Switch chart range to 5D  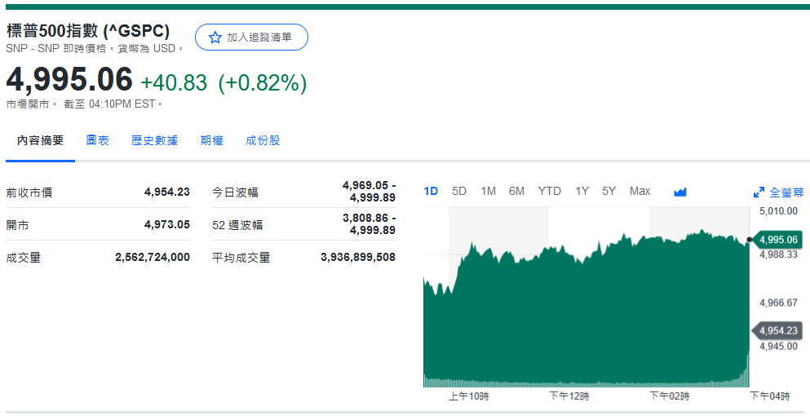[459, 191]
